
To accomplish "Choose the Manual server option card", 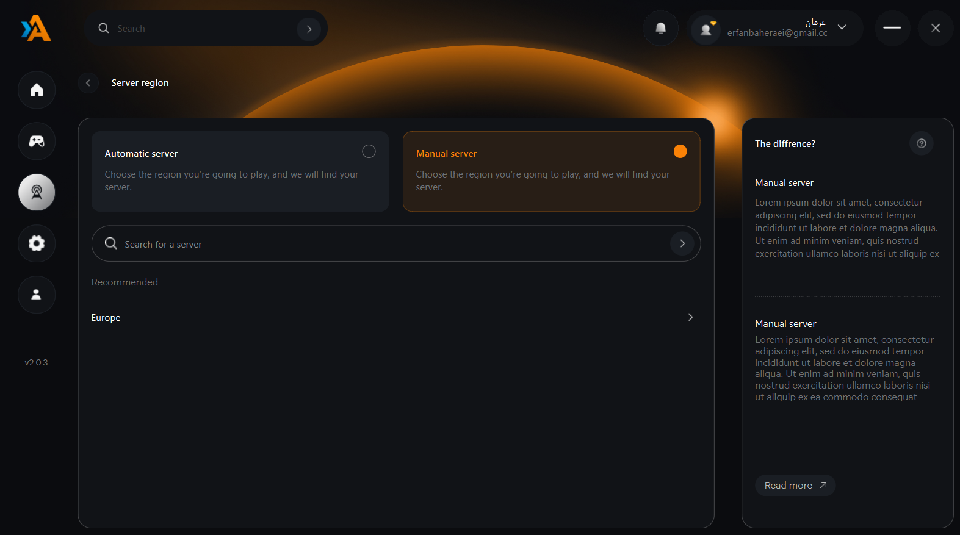I will 551,171.
